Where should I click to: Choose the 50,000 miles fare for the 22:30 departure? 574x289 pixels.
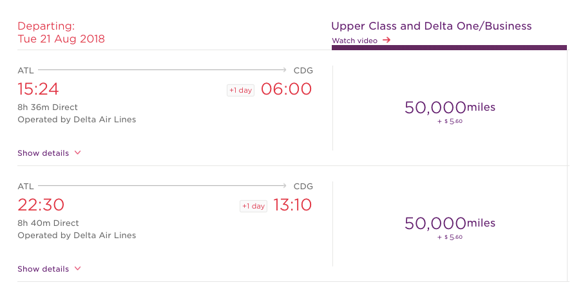[450, 224]
